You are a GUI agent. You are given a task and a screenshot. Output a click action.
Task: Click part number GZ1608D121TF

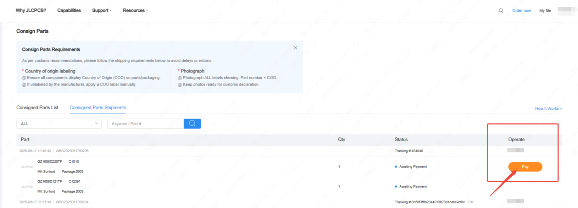50,181
